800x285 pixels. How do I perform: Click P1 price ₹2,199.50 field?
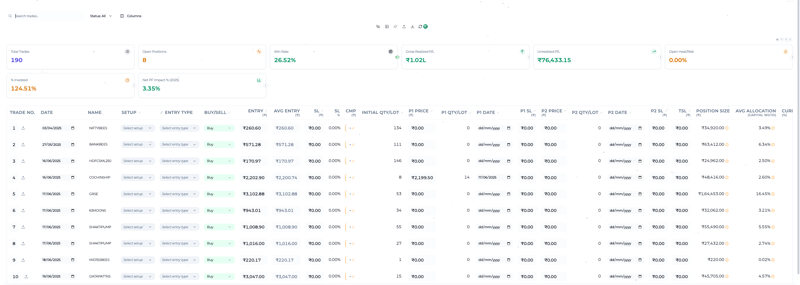pos(422,178)
